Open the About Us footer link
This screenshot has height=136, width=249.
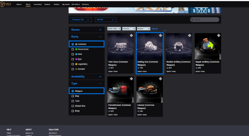coord(29,133)
